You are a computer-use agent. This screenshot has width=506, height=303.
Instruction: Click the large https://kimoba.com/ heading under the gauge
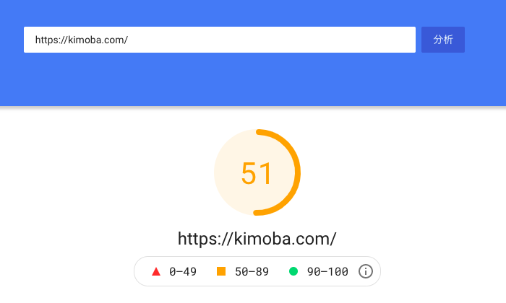pyautogui.click(x=257, y=239)
